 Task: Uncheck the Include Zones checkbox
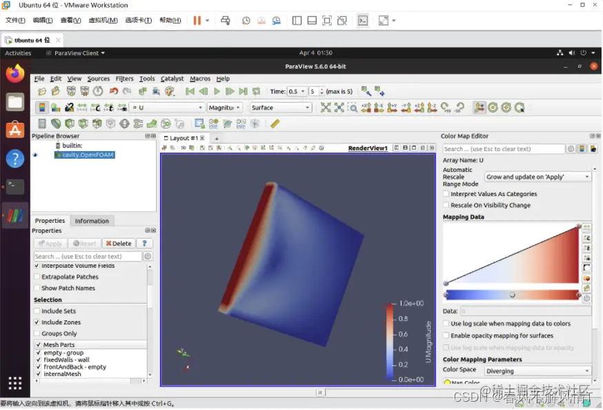click(x=37, y=322)
